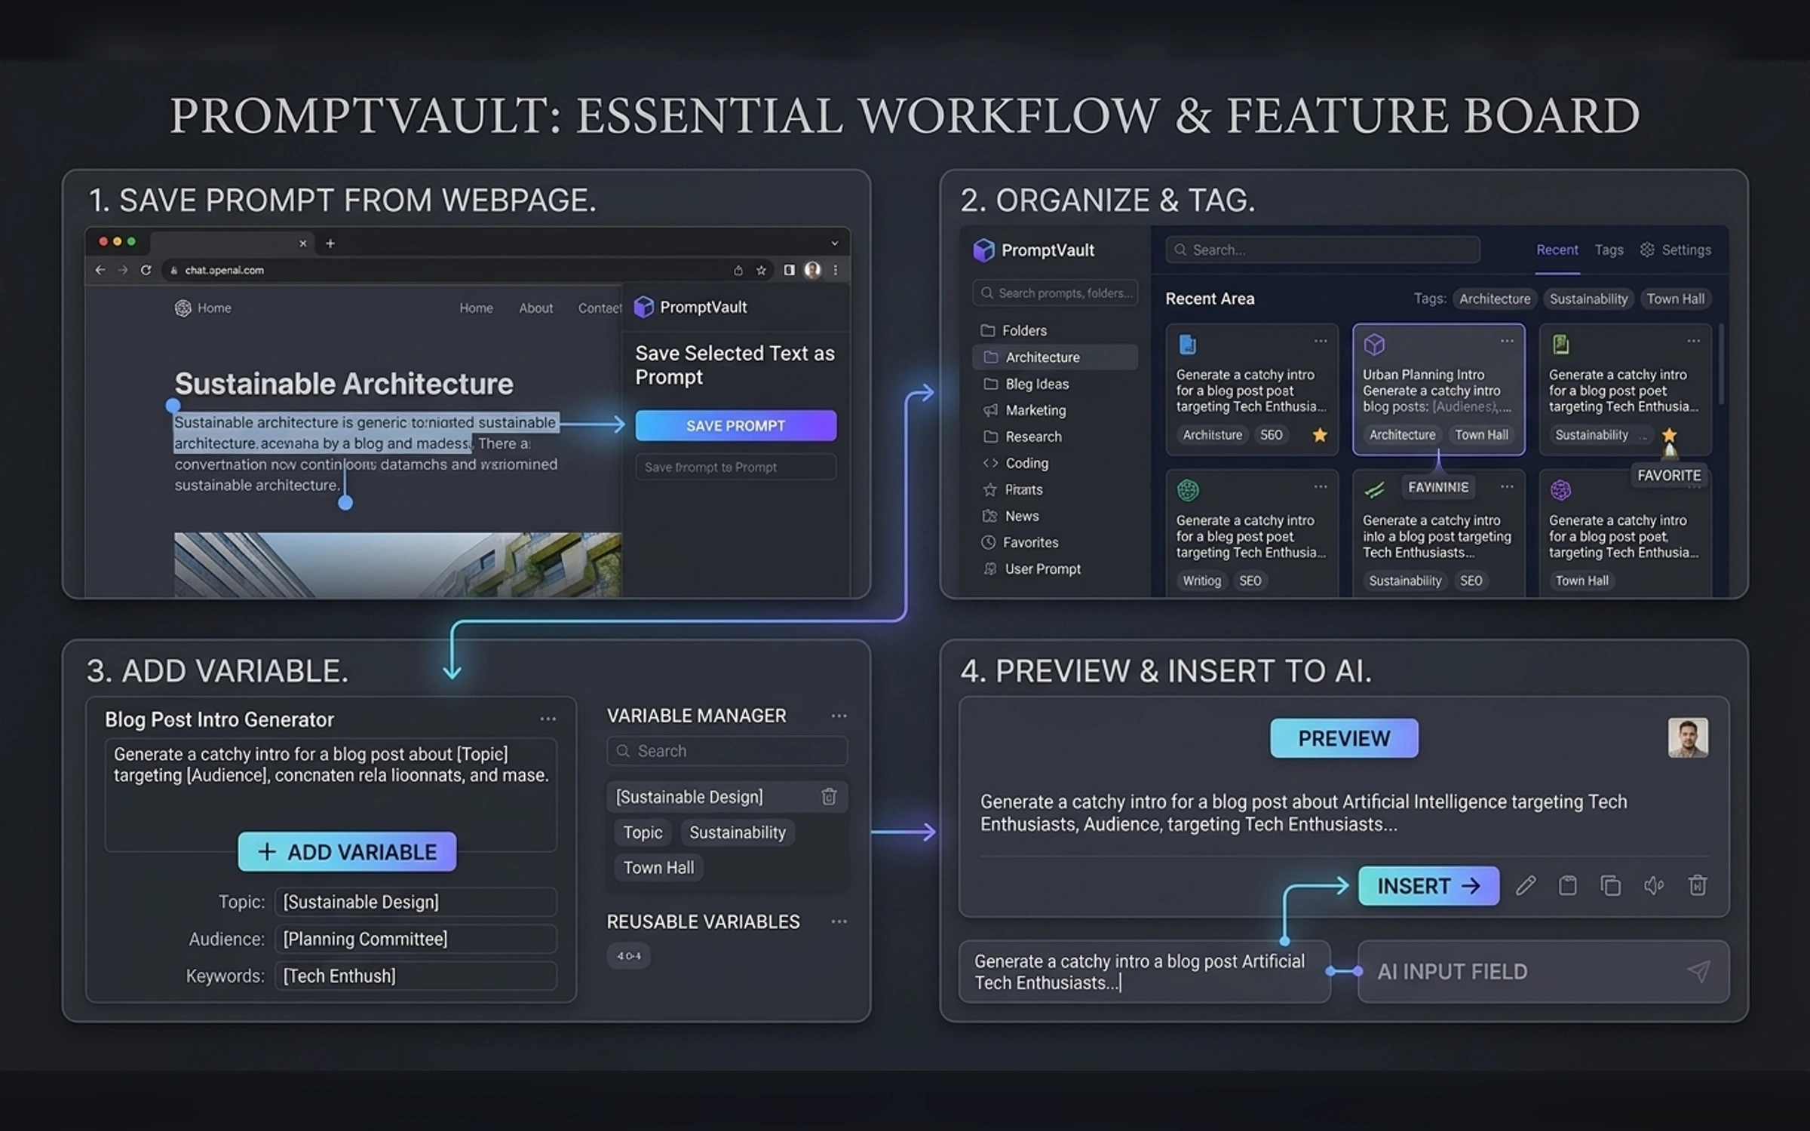The height and width of the screenshot is (1131, 1810).
Task: Open Blog Post Intro Generator options menu
Action: click(548, 719)
